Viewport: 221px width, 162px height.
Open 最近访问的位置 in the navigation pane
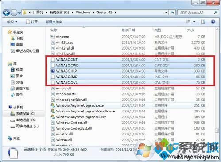27,51
